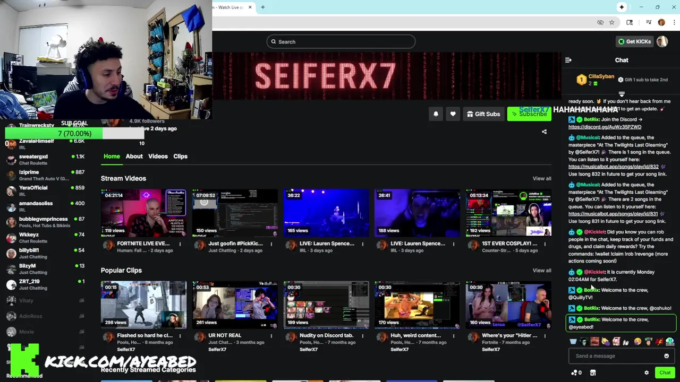View all Popular Clips
The width and height of the screenshot is (680, 382).
542,271
